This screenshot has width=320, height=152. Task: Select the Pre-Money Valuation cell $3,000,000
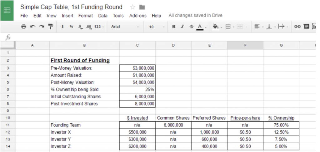tap(137, 68)
